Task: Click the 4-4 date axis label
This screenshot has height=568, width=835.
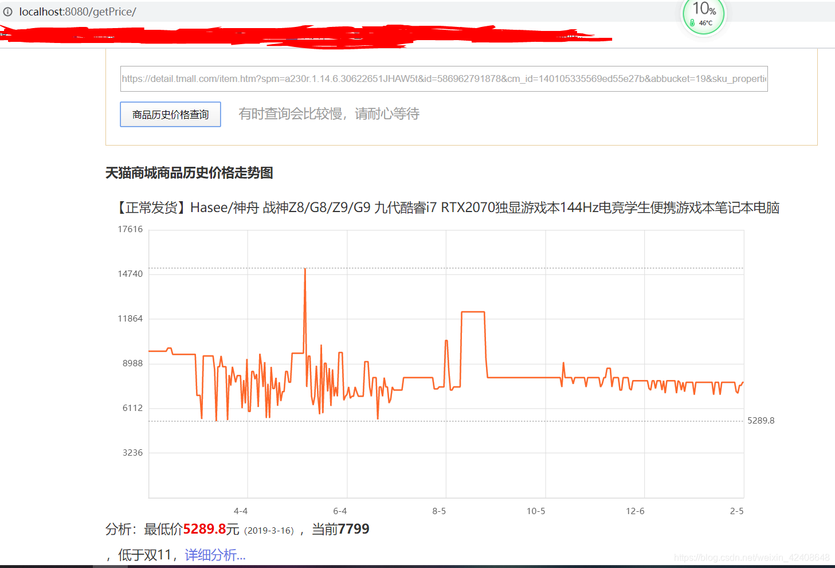Action: 241,511
